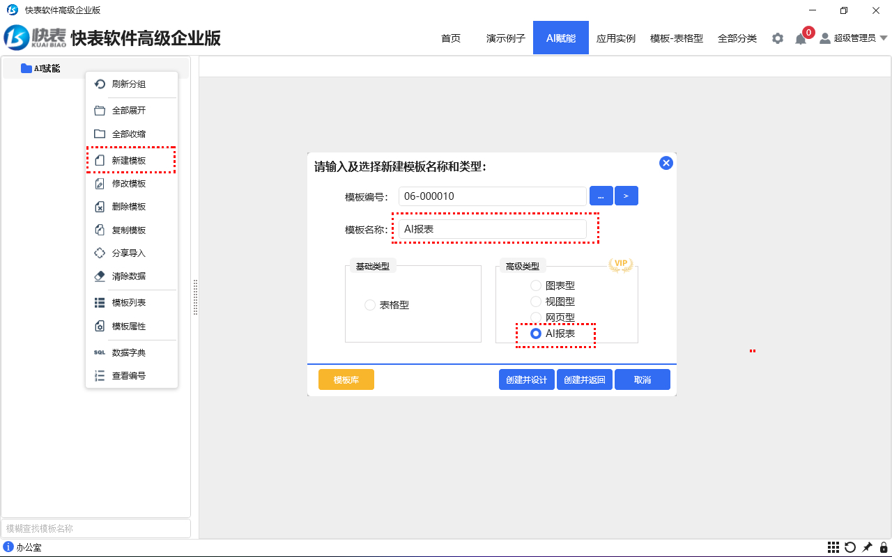The image size is (892, 557).
Task: Select the 表格型 radio option
Action: click(370, 305)
